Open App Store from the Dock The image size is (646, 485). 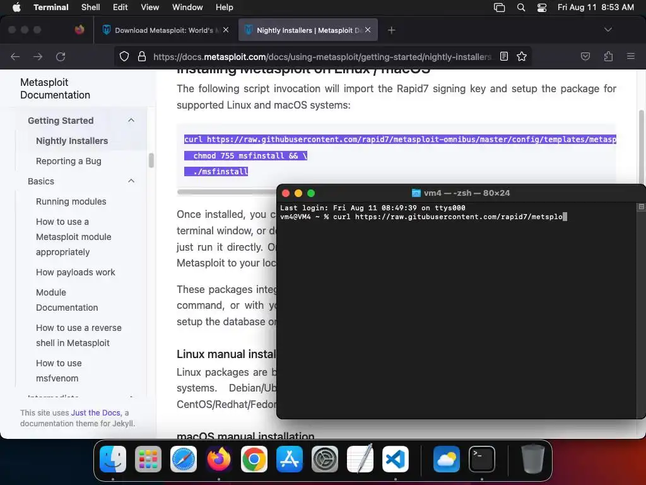tap(289, 459)
